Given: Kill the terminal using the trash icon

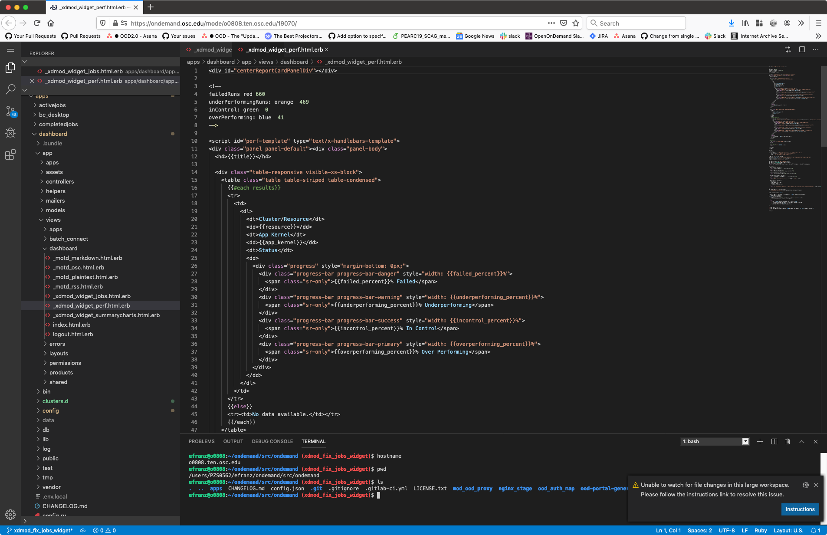Looking at the screenshot, I should tap(787, 441).
